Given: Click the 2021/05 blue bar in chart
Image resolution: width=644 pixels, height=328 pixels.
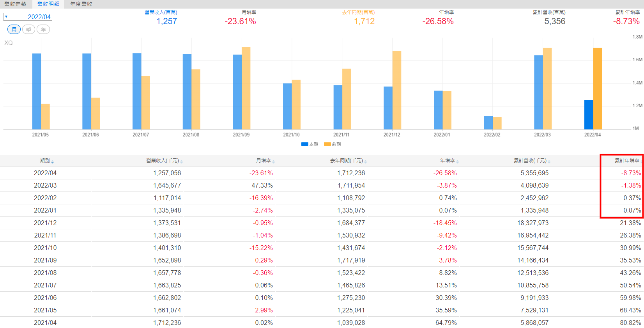Looking at the screenshot, I should pyautogui.click(x=37, y=91).
